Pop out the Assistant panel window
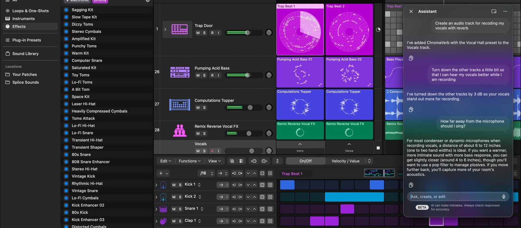This screenshot has width=521, height=228. click(494, 11)
